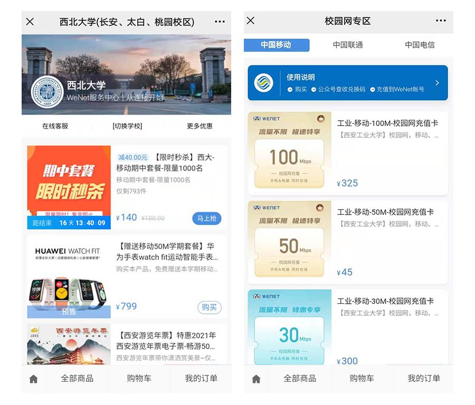Open 我的订单 in the 西北大学 bottom bar

201,378
